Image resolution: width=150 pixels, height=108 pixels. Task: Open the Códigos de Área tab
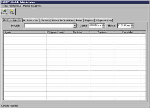104,20
